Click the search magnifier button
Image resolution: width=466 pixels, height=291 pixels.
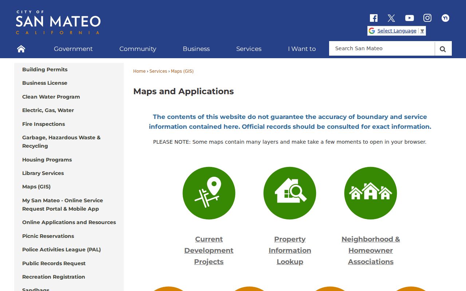click(x=443, y=49)
